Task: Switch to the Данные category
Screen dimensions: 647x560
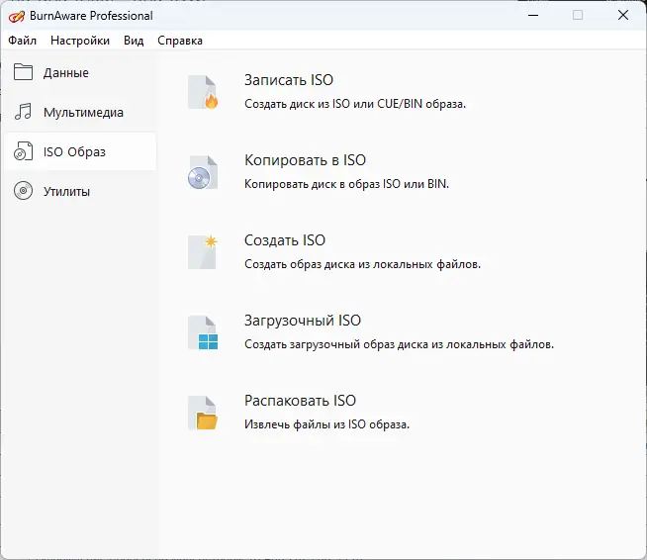Action: click(65, 72)
